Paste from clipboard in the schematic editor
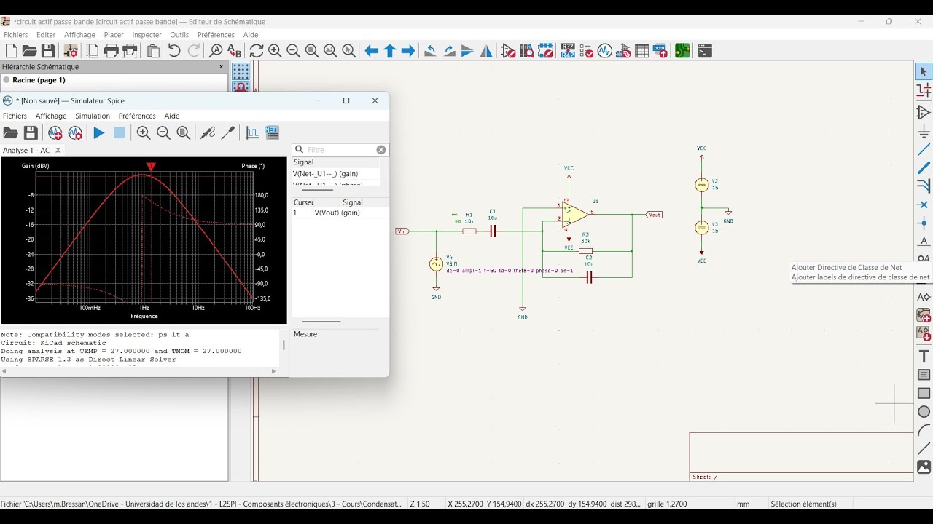This screenshot has width=933, height=524. pyautogui.click(x=153, y=51)
